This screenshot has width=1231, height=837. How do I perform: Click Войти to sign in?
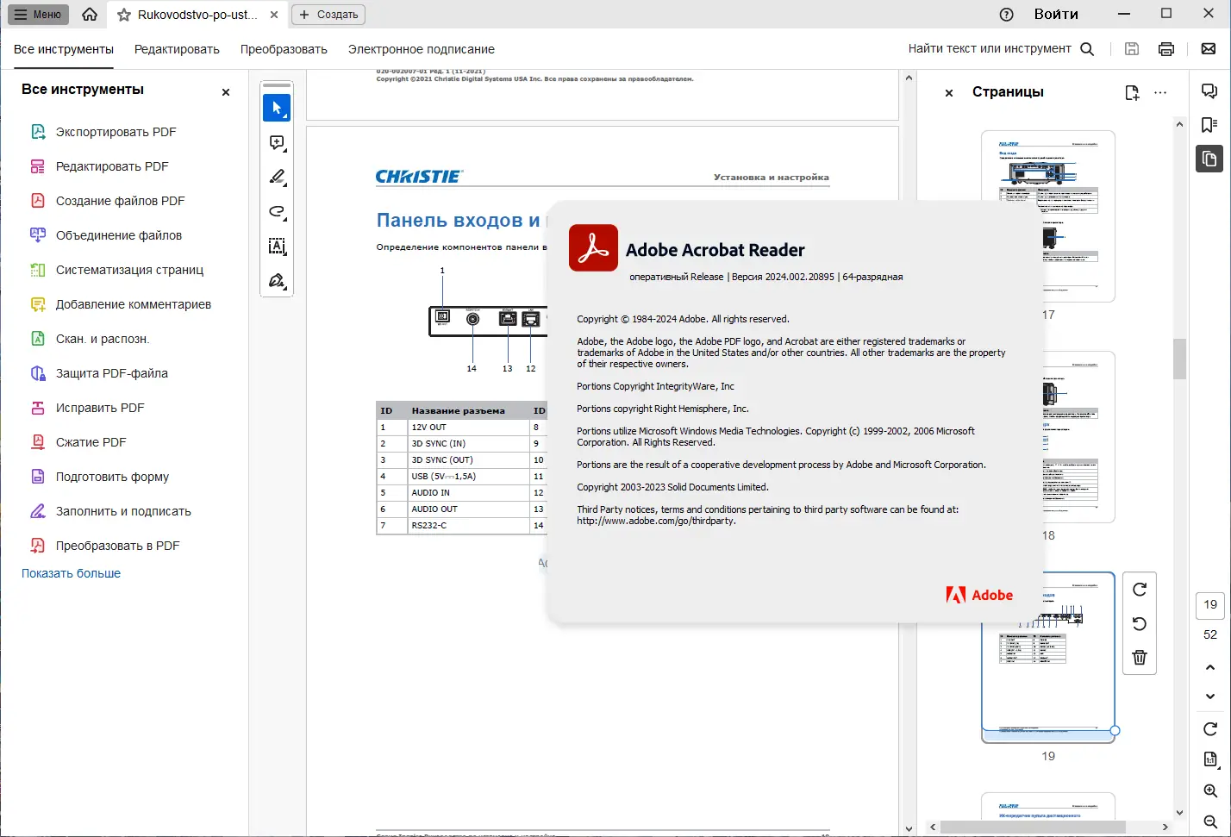1056,15
